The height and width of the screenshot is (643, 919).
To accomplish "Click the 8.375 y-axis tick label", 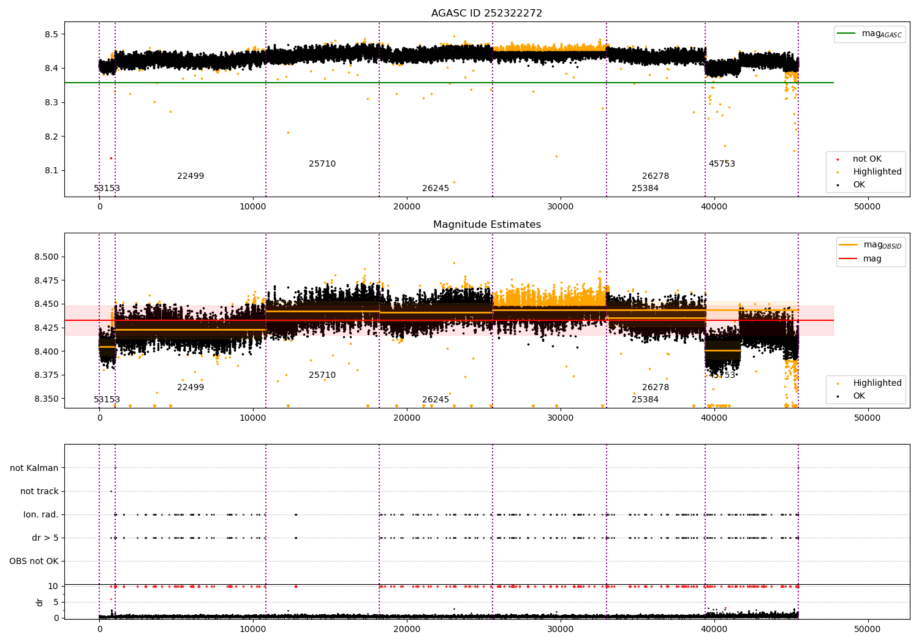I will (x=47, y=375).
